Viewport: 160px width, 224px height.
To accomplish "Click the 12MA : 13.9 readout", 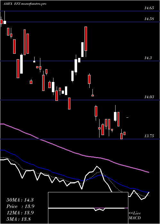I will [x=20, y=213].
